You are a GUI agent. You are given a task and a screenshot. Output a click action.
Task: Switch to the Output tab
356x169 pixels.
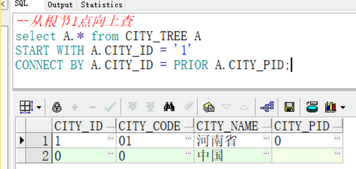pos(60,5)
